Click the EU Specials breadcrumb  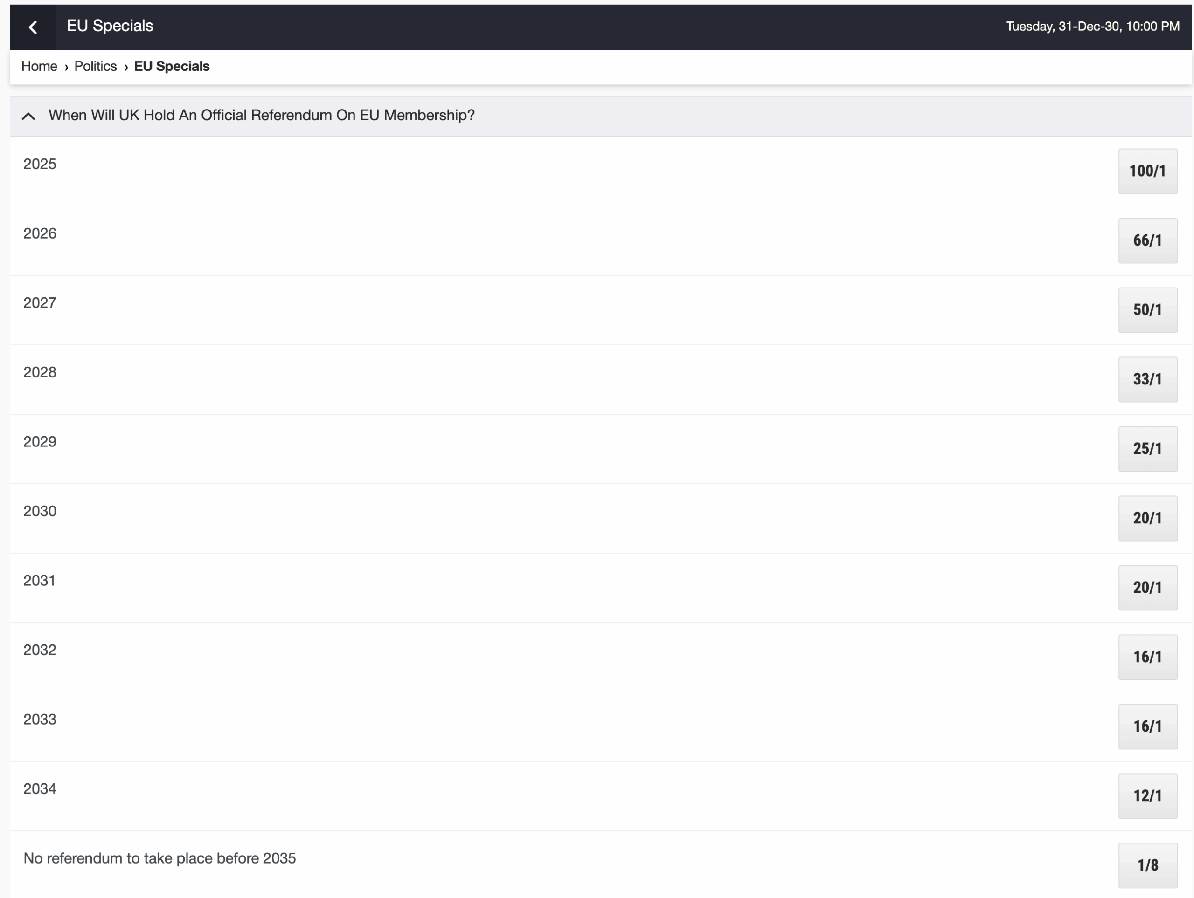pyautogui.click(x=171, y=66)
